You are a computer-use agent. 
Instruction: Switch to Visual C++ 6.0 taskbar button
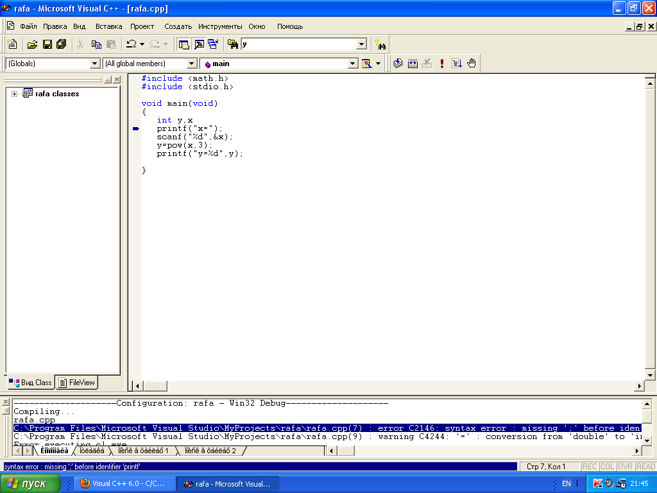125,483
